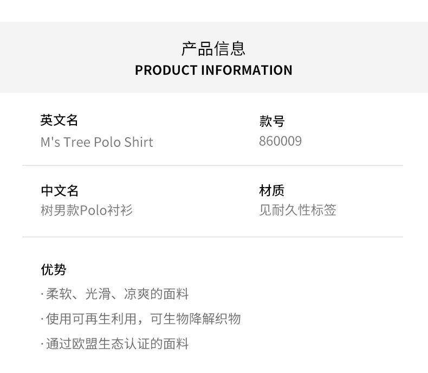Select the word Shirt in the English name

tap(139, 142)
